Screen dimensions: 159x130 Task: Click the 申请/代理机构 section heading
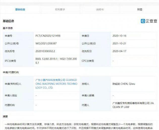click(x=11, y=72)
